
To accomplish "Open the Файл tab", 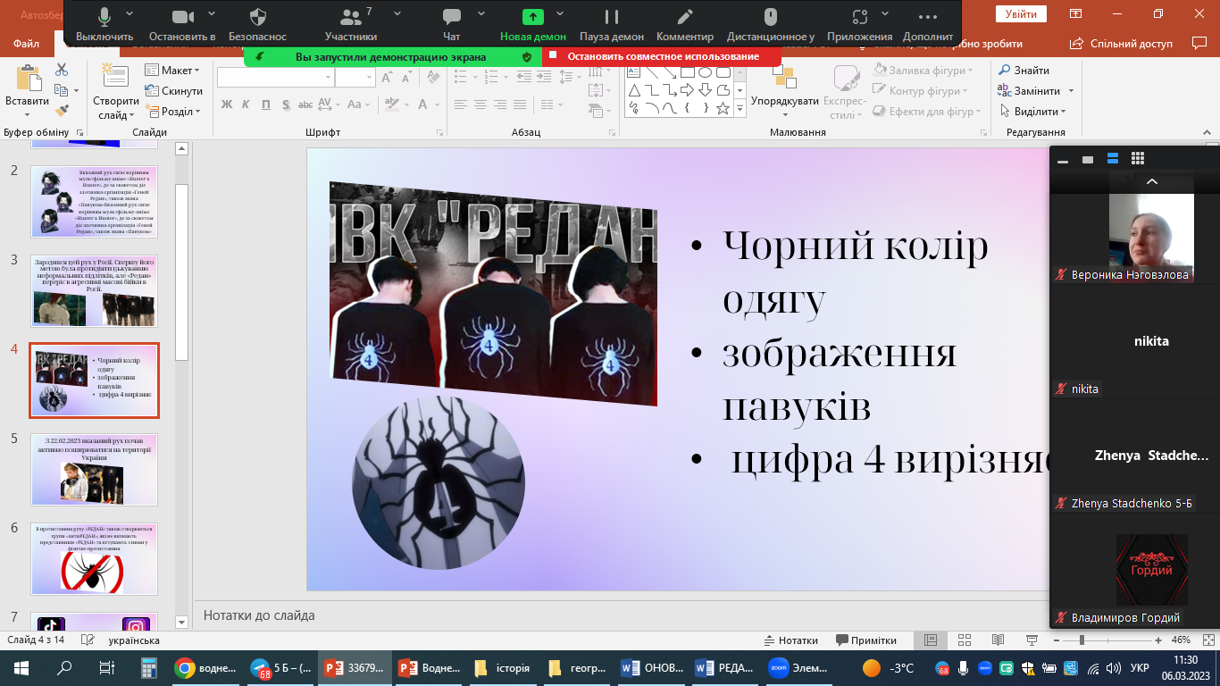I will click(x=27, y=43).
